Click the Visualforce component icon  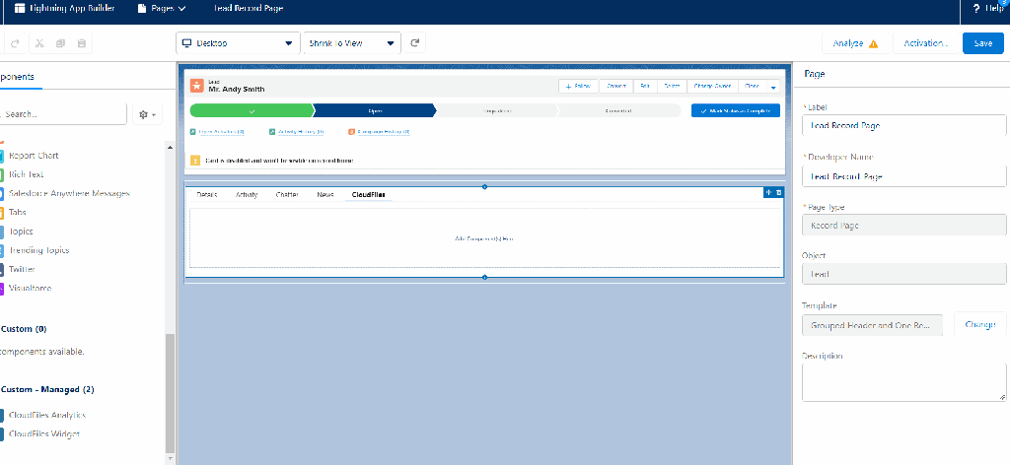[x=1, y=288]
